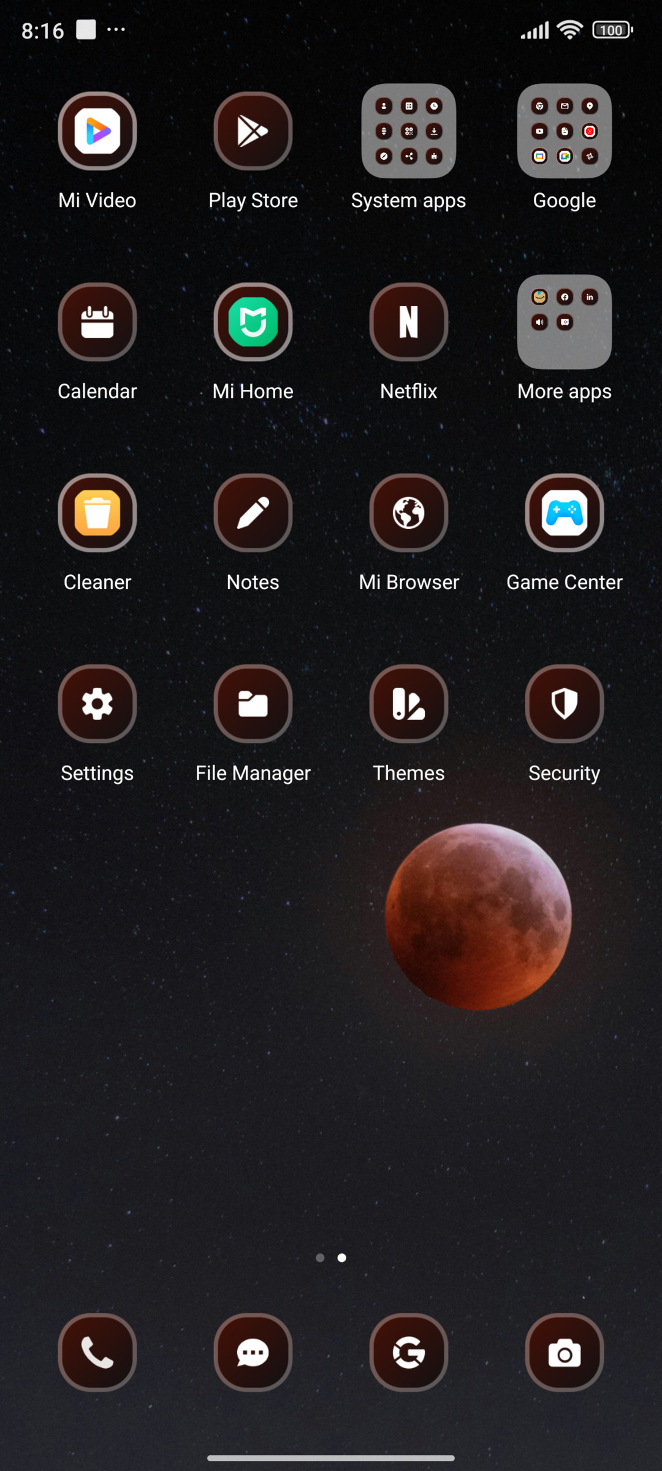Tap the "Netflix" label
The height and width of the screenshot is (1471, 662).
click(x=409, y=391)
